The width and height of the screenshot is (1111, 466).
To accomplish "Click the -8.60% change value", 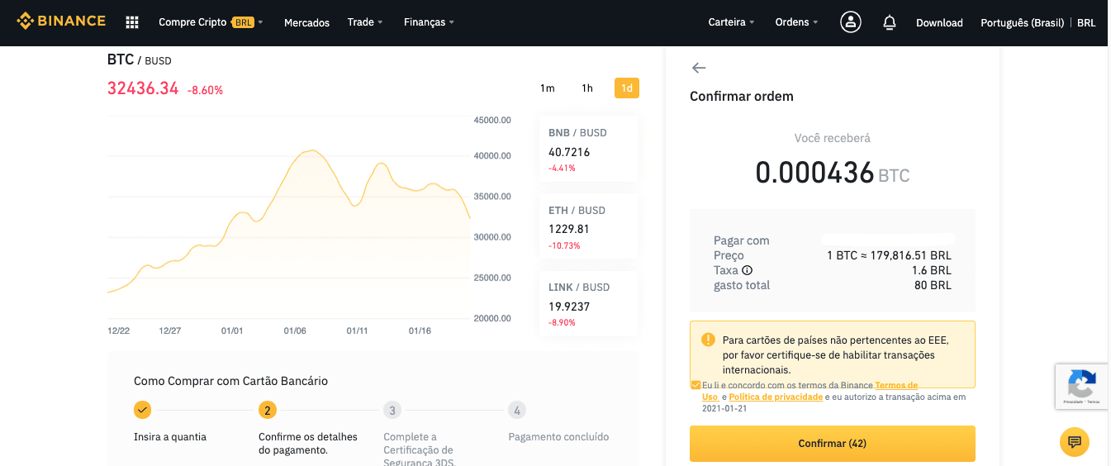I will tap(205, 90).
